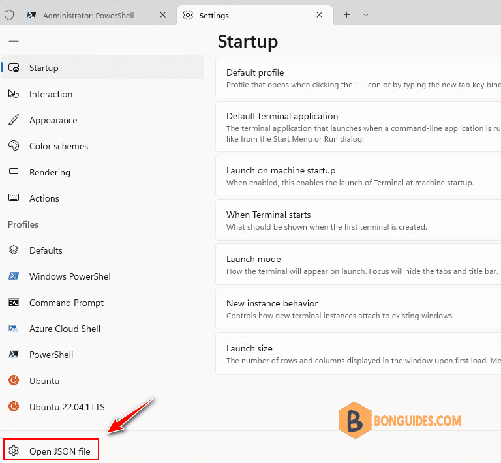Open the new tab dropdown chevron
The width and height of the screenshot is (501, 463).
pyautogui.click(x=366, y=15)
